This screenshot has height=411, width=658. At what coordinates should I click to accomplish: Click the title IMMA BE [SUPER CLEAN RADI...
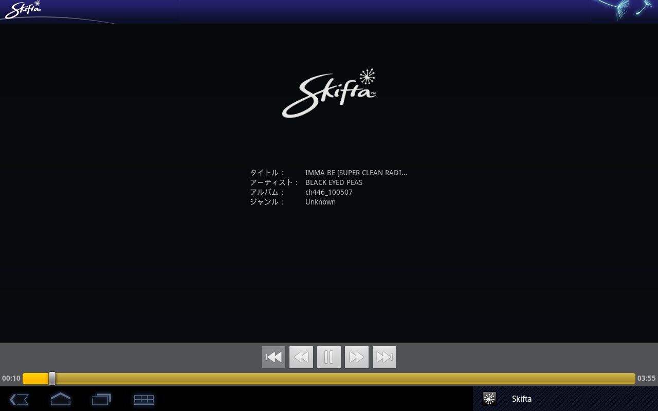click(x=356, y=173)
